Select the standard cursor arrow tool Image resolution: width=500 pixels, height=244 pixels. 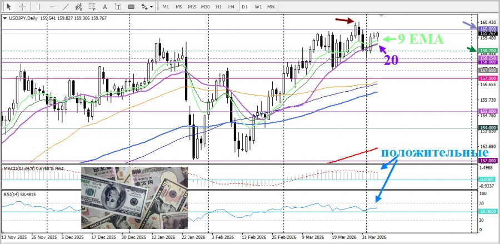tap(9, 7)
